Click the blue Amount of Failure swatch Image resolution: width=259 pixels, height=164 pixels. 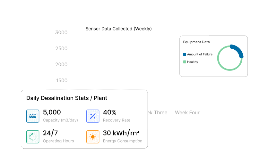(185, 54)
